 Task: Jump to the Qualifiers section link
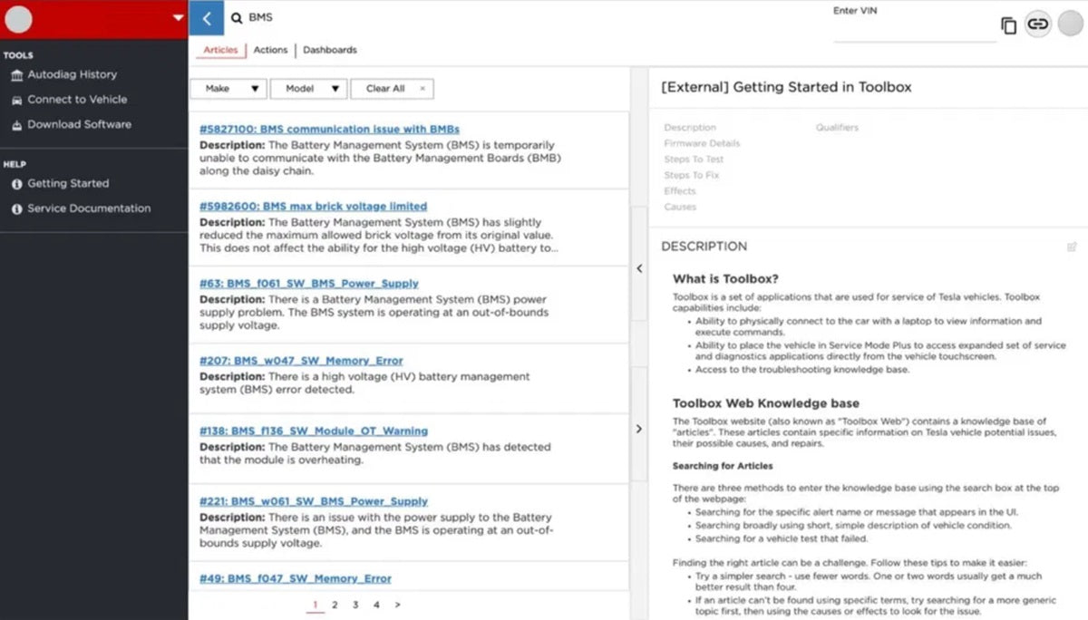[837, 128]
